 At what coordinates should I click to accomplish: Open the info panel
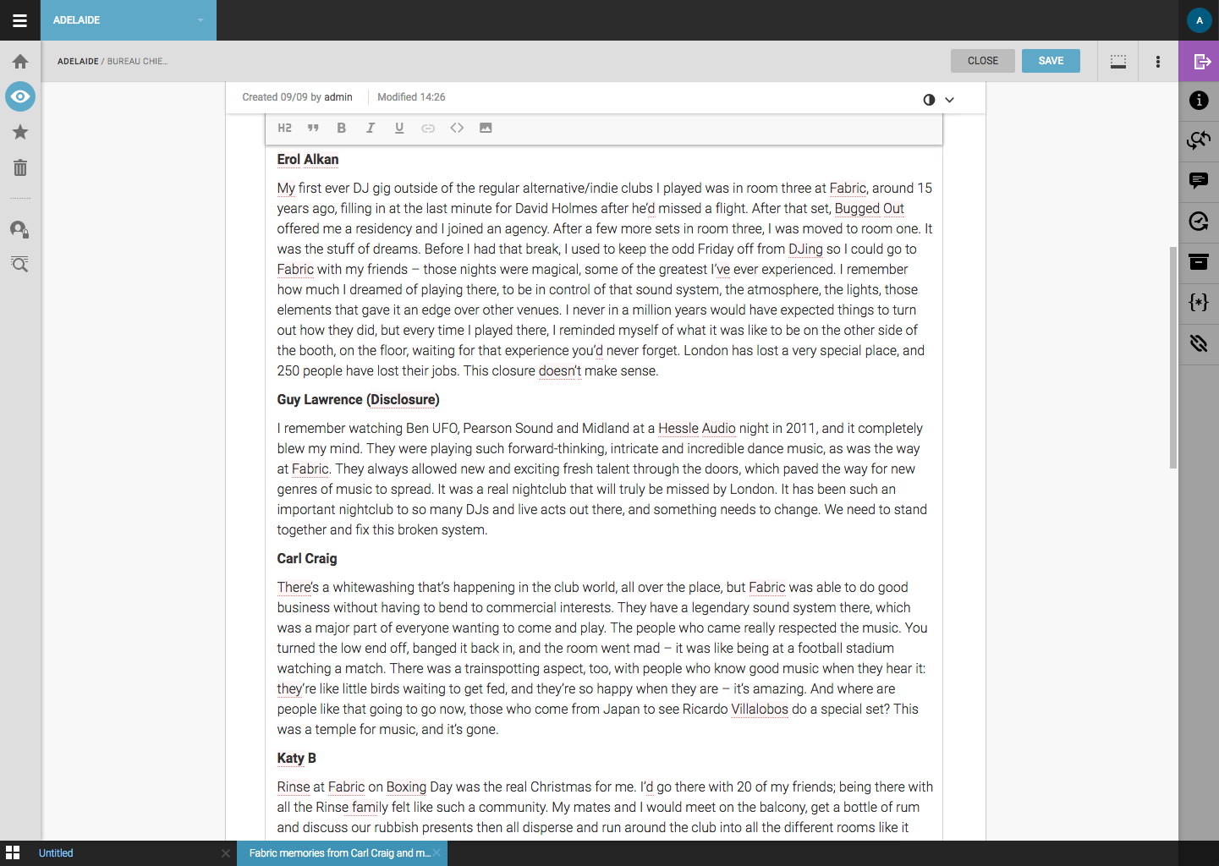[1199, 101]
